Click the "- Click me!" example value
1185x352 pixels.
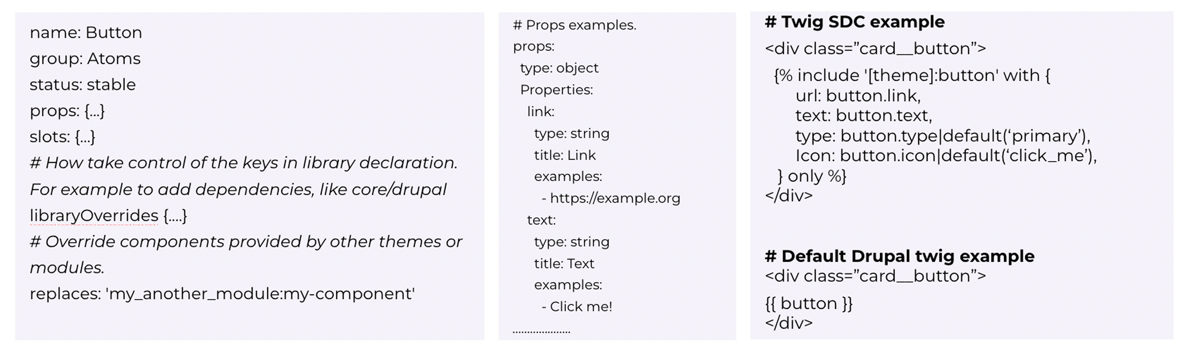[581, 307]
